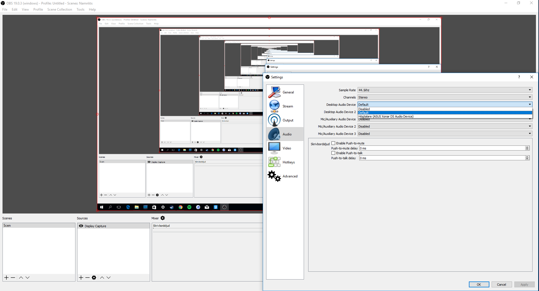Open the Help menu

pyautogui.click(x=92, y=10)
